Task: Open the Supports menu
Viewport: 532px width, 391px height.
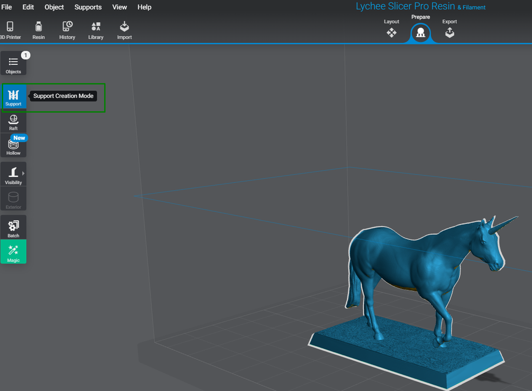Action: coord(88,7)
